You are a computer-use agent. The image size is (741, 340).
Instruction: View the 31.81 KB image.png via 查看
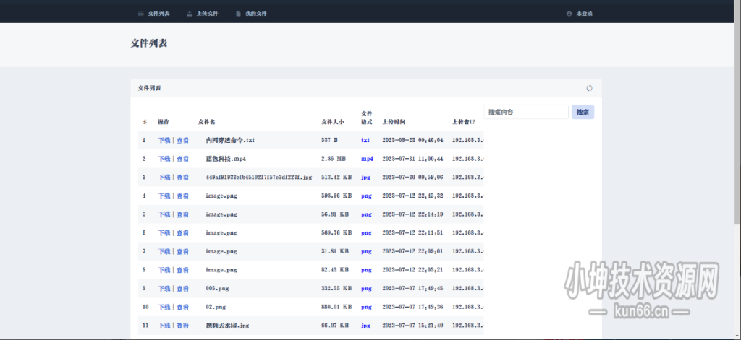(183, 251)
